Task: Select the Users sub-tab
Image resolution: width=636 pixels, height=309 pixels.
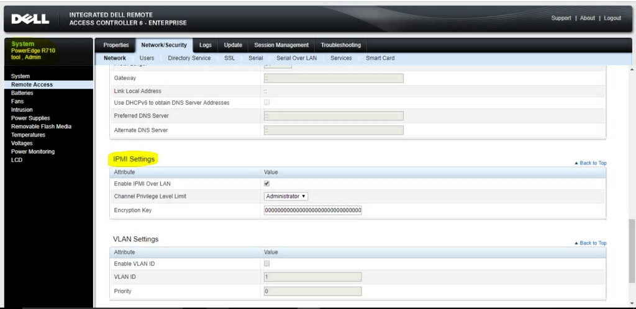Action: point(147,58)
